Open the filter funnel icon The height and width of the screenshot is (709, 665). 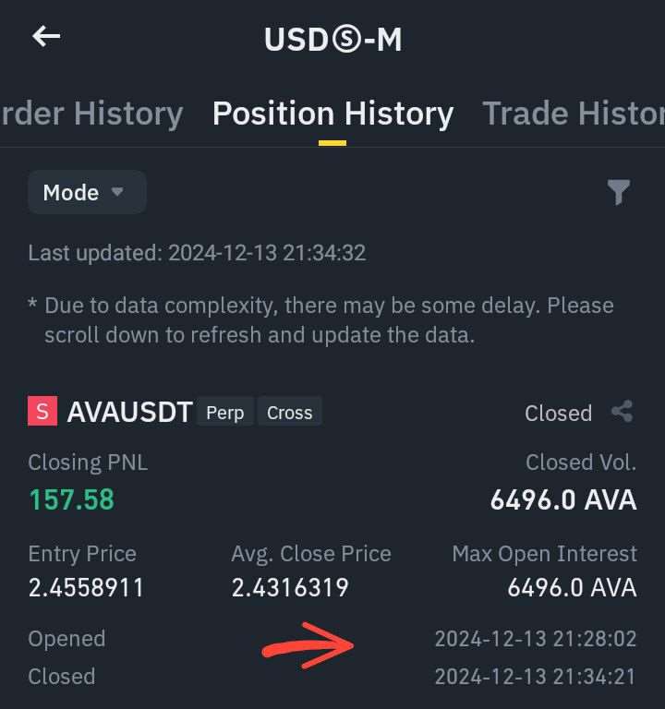619,192
